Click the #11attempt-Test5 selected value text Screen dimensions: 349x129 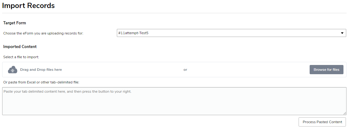coord(133,33)
